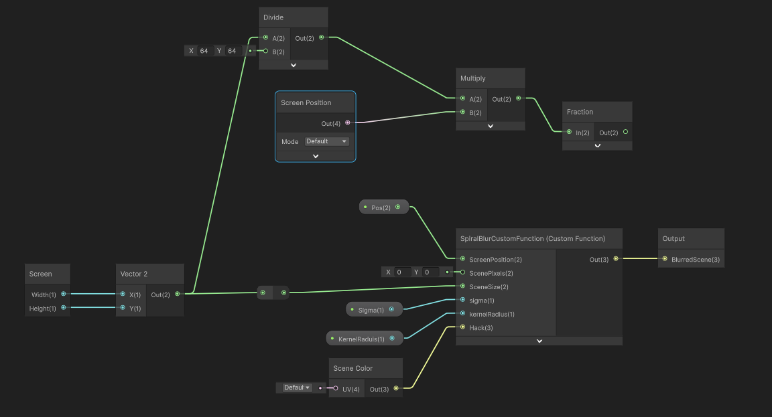The image size is (772, 417).
Task: Click the Scene Color Out(3) port
Action: (395, 388)
